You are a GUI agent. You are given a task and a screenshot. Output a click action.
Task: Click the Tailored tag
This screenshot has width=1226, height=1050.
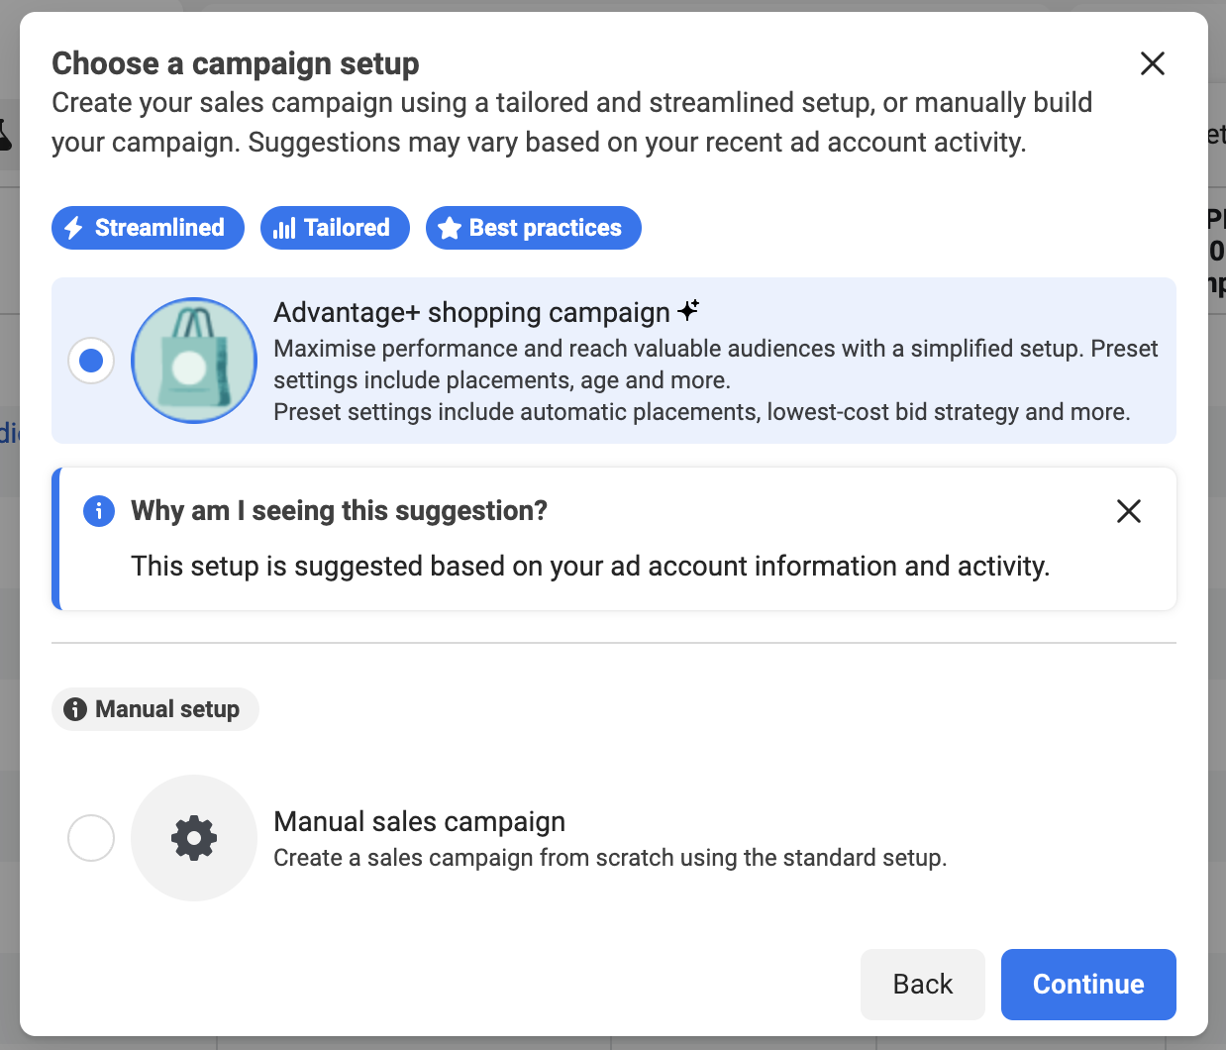(335, 228)
